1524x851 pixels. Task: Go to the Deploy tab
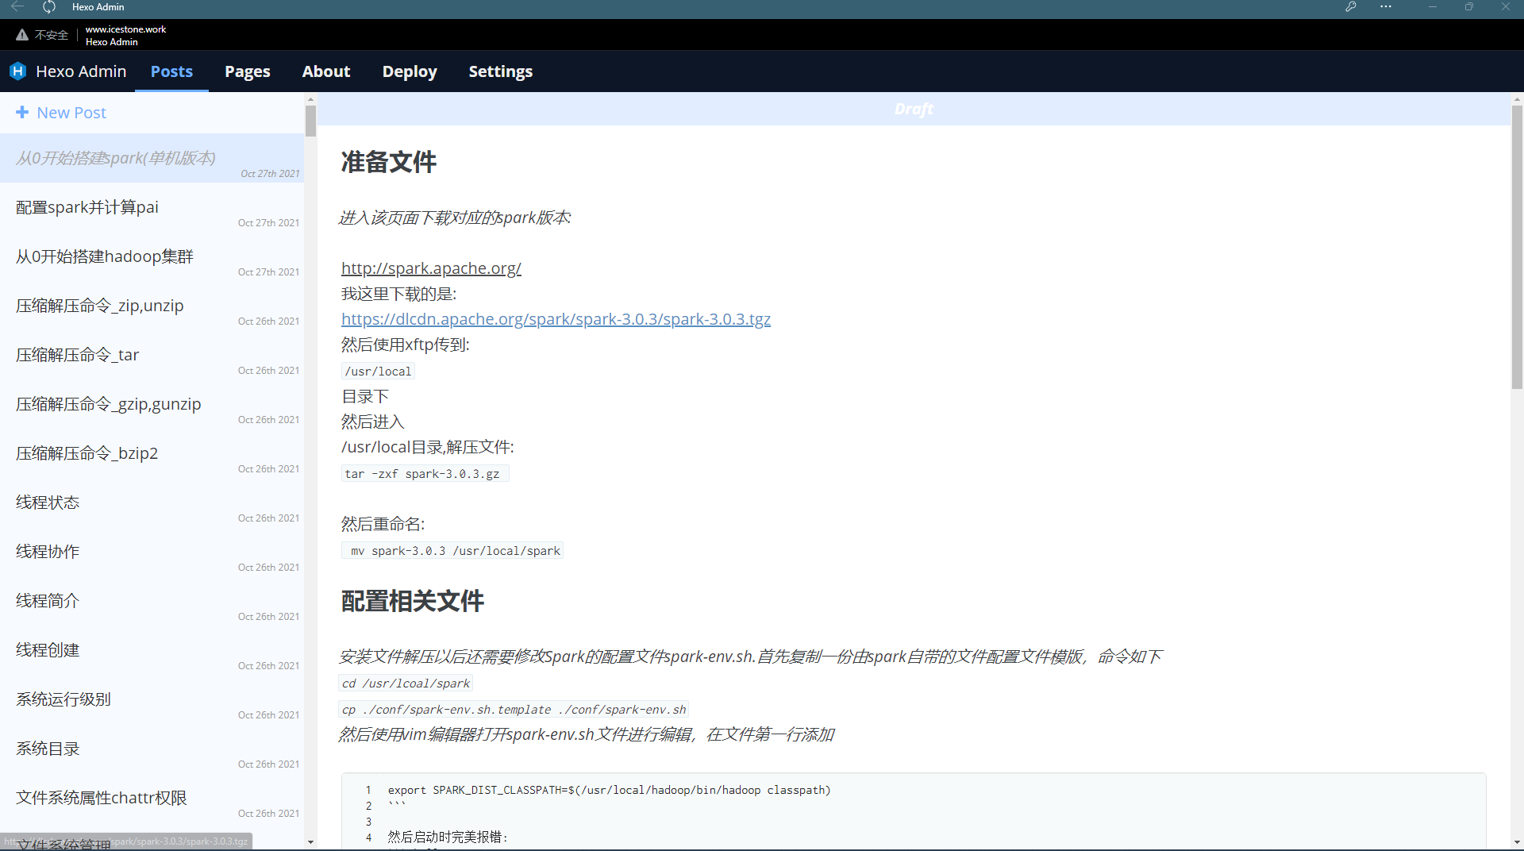coord(410,71)
